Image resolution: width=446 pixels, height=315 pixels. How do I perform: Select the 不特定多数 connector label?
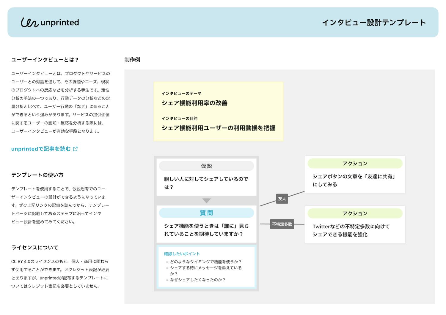(282, 224)
